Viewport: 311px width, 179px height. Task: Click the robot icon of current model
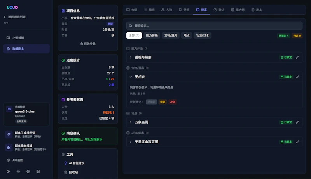[x=9, y=109]
